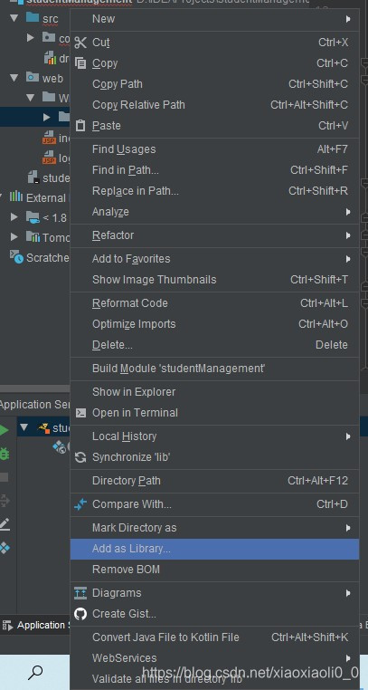
Task: Click the Scratches clock icon in project tree
Action: tap(16, 257)
